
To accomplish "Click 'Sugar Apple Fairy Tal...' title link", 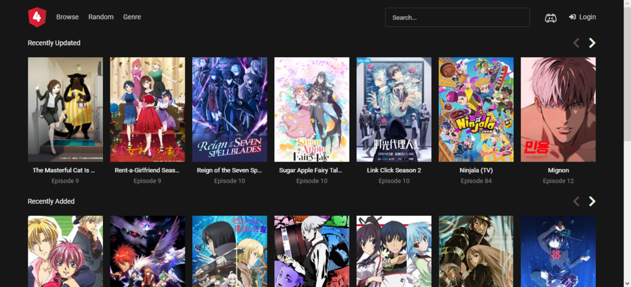I will coord(311,170).
